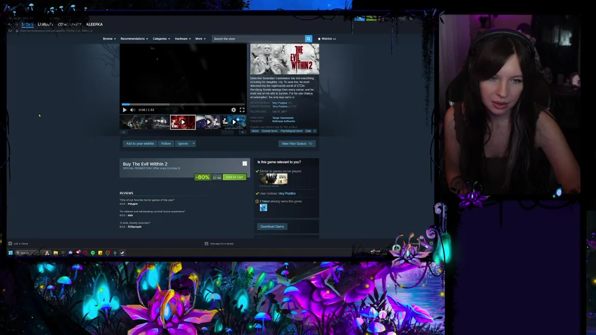The width and height of the screenshot is (596, 335).
Task: Click the Horror tag
Action: (x=255, y=131)
